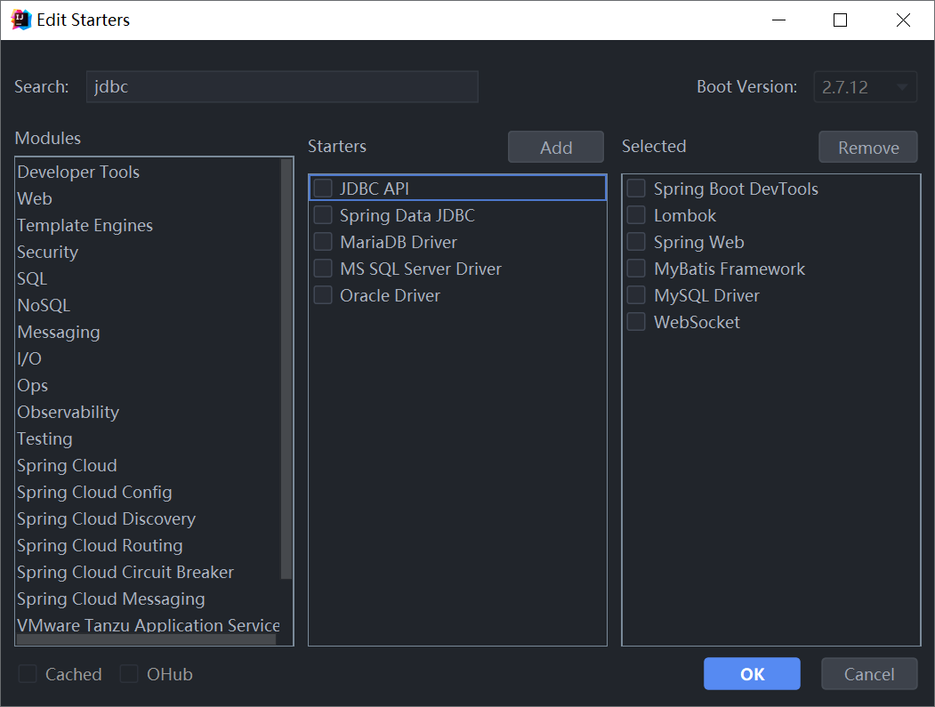The image size is (935, 707).
Task: Tick the MS SQL Server Driver checkbox
Action: click(323, 269)
